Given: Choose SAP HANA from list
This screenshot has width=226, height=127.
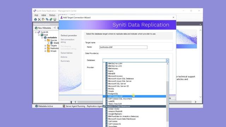Looking at the screenshot, I should [113, 121].
